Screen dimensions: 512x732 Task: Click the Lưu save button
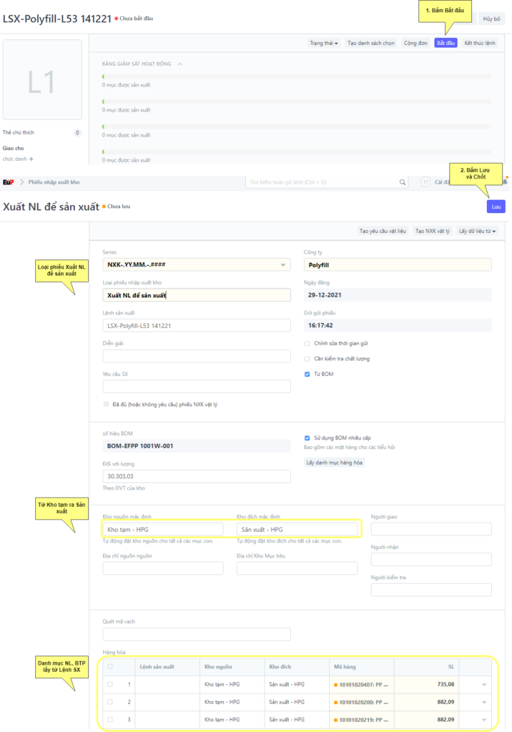click(495, 207)
